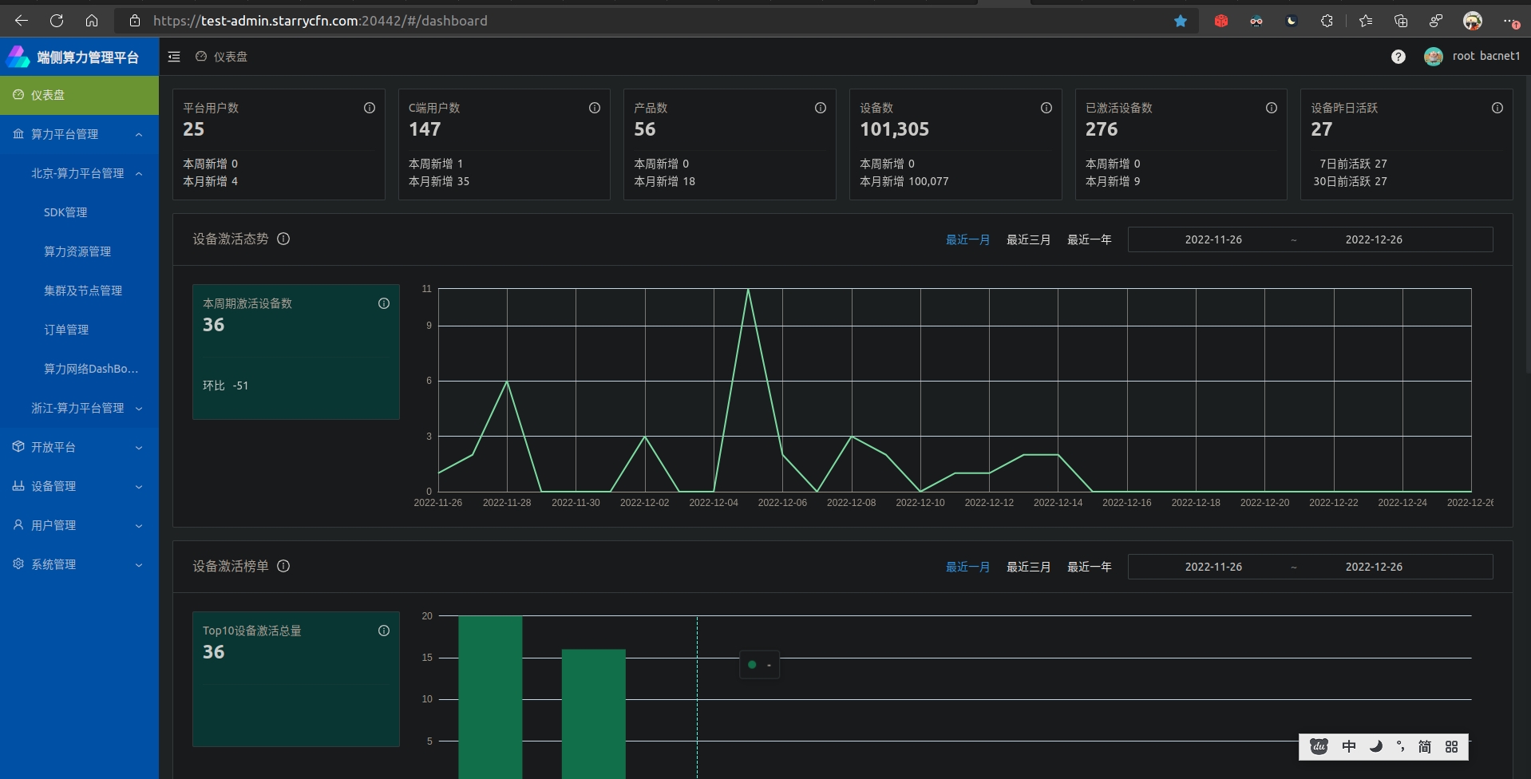The height and width of the screenshot is (779, 1531).
Task: Select 最近一年 in 设备激活榜单
Action: coord(1089,567)
